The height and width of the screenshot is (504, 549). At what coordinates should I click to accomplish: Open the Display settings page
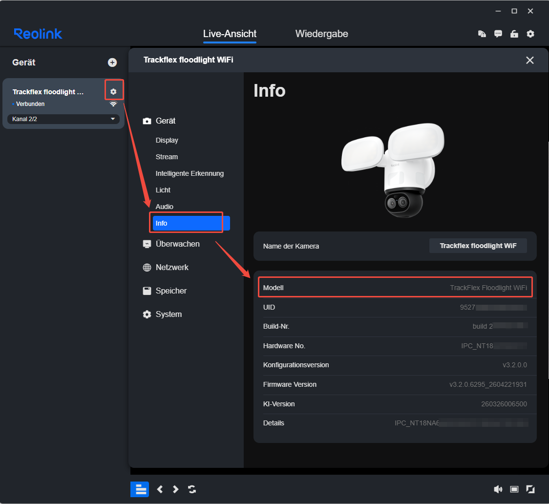click(167, 140)
